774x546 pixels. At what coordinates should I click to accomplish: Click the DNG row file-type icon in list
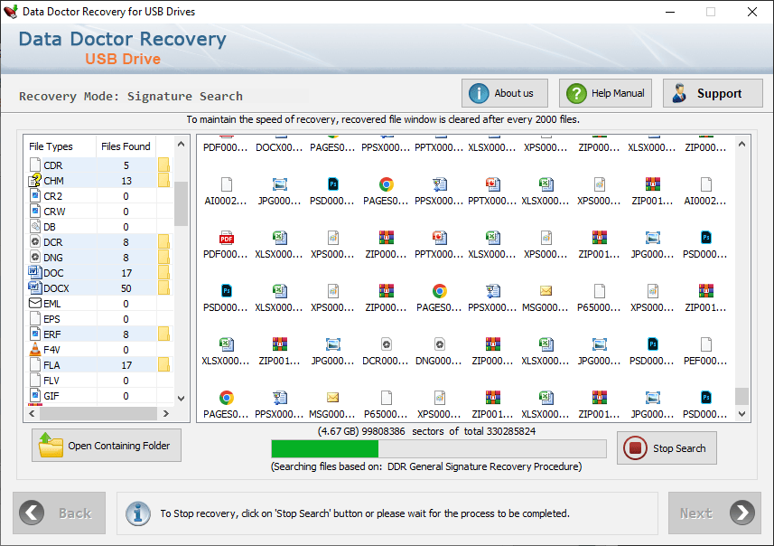click(x=35, y=257)
